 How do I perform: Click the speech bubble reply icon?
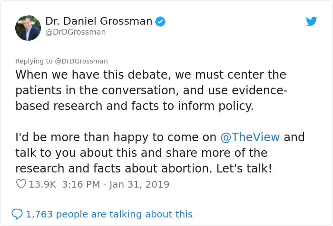click(x=17, y=214)
